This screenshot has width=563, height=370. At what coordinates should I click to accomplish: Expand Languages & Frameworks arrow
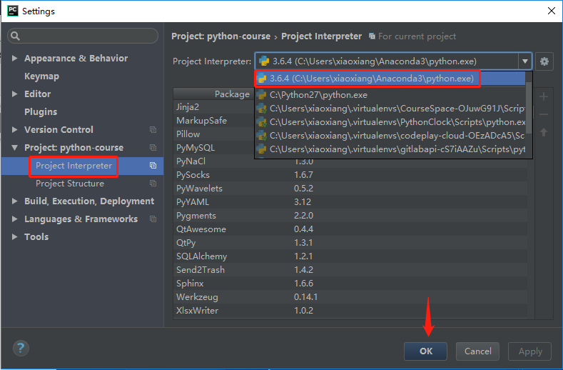click(15, 219)
